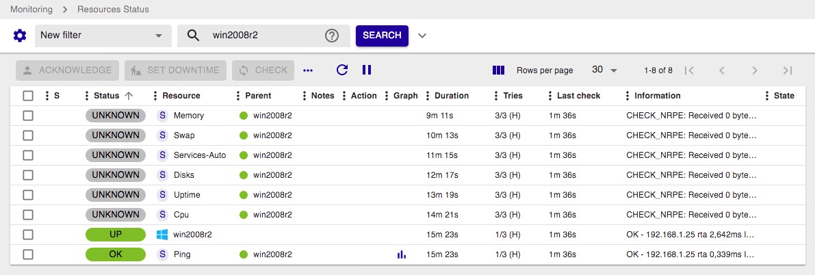Go to the next page arrow
815x275 pixels.
tap(754, 70)
